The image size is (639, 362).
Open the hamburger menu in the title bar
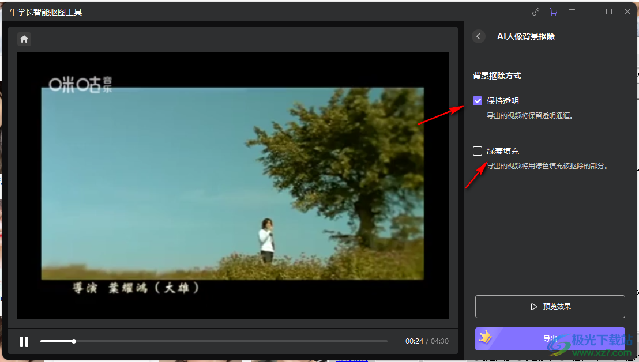tap(572, 11)
